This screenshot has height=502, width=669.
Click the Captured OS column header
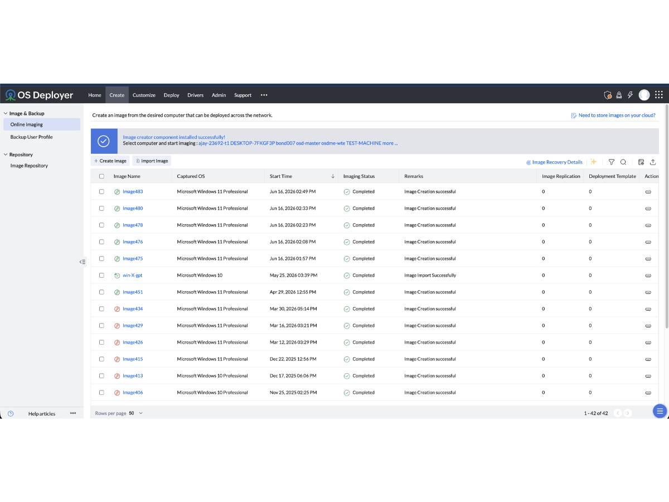pyautogui.click(x=191, y=176)
